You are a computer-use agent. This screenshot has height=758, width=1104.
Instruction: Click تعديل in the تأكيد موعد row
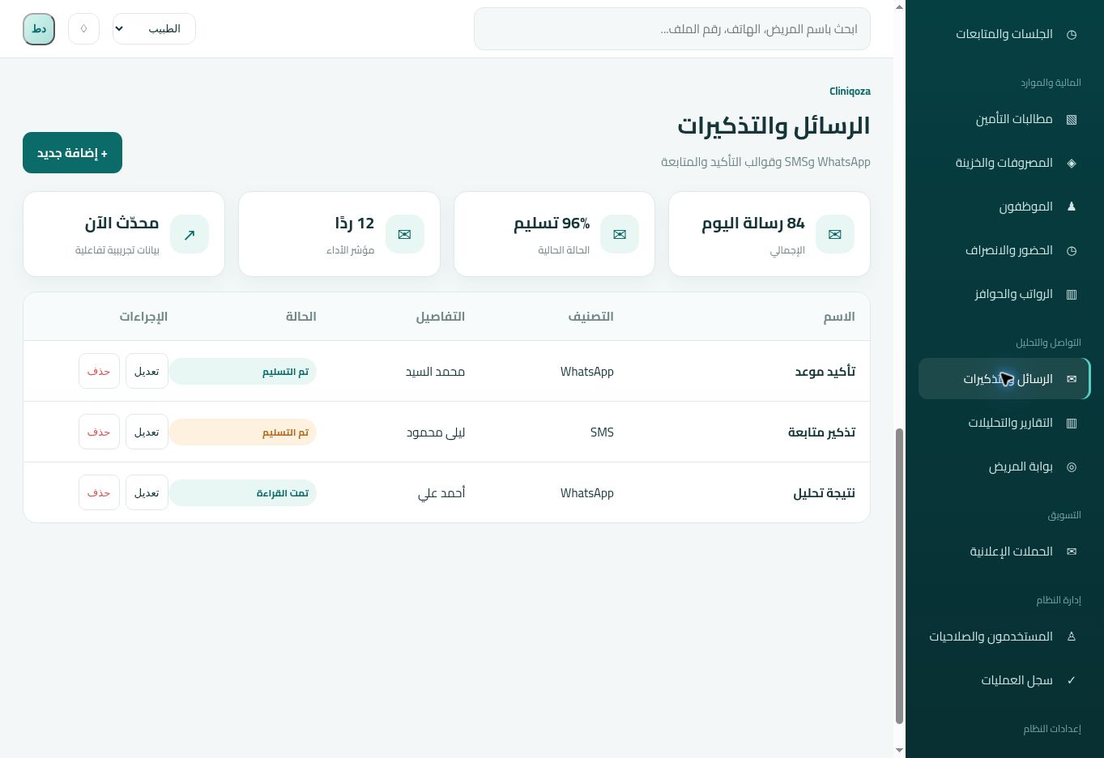tap(147, 371)
